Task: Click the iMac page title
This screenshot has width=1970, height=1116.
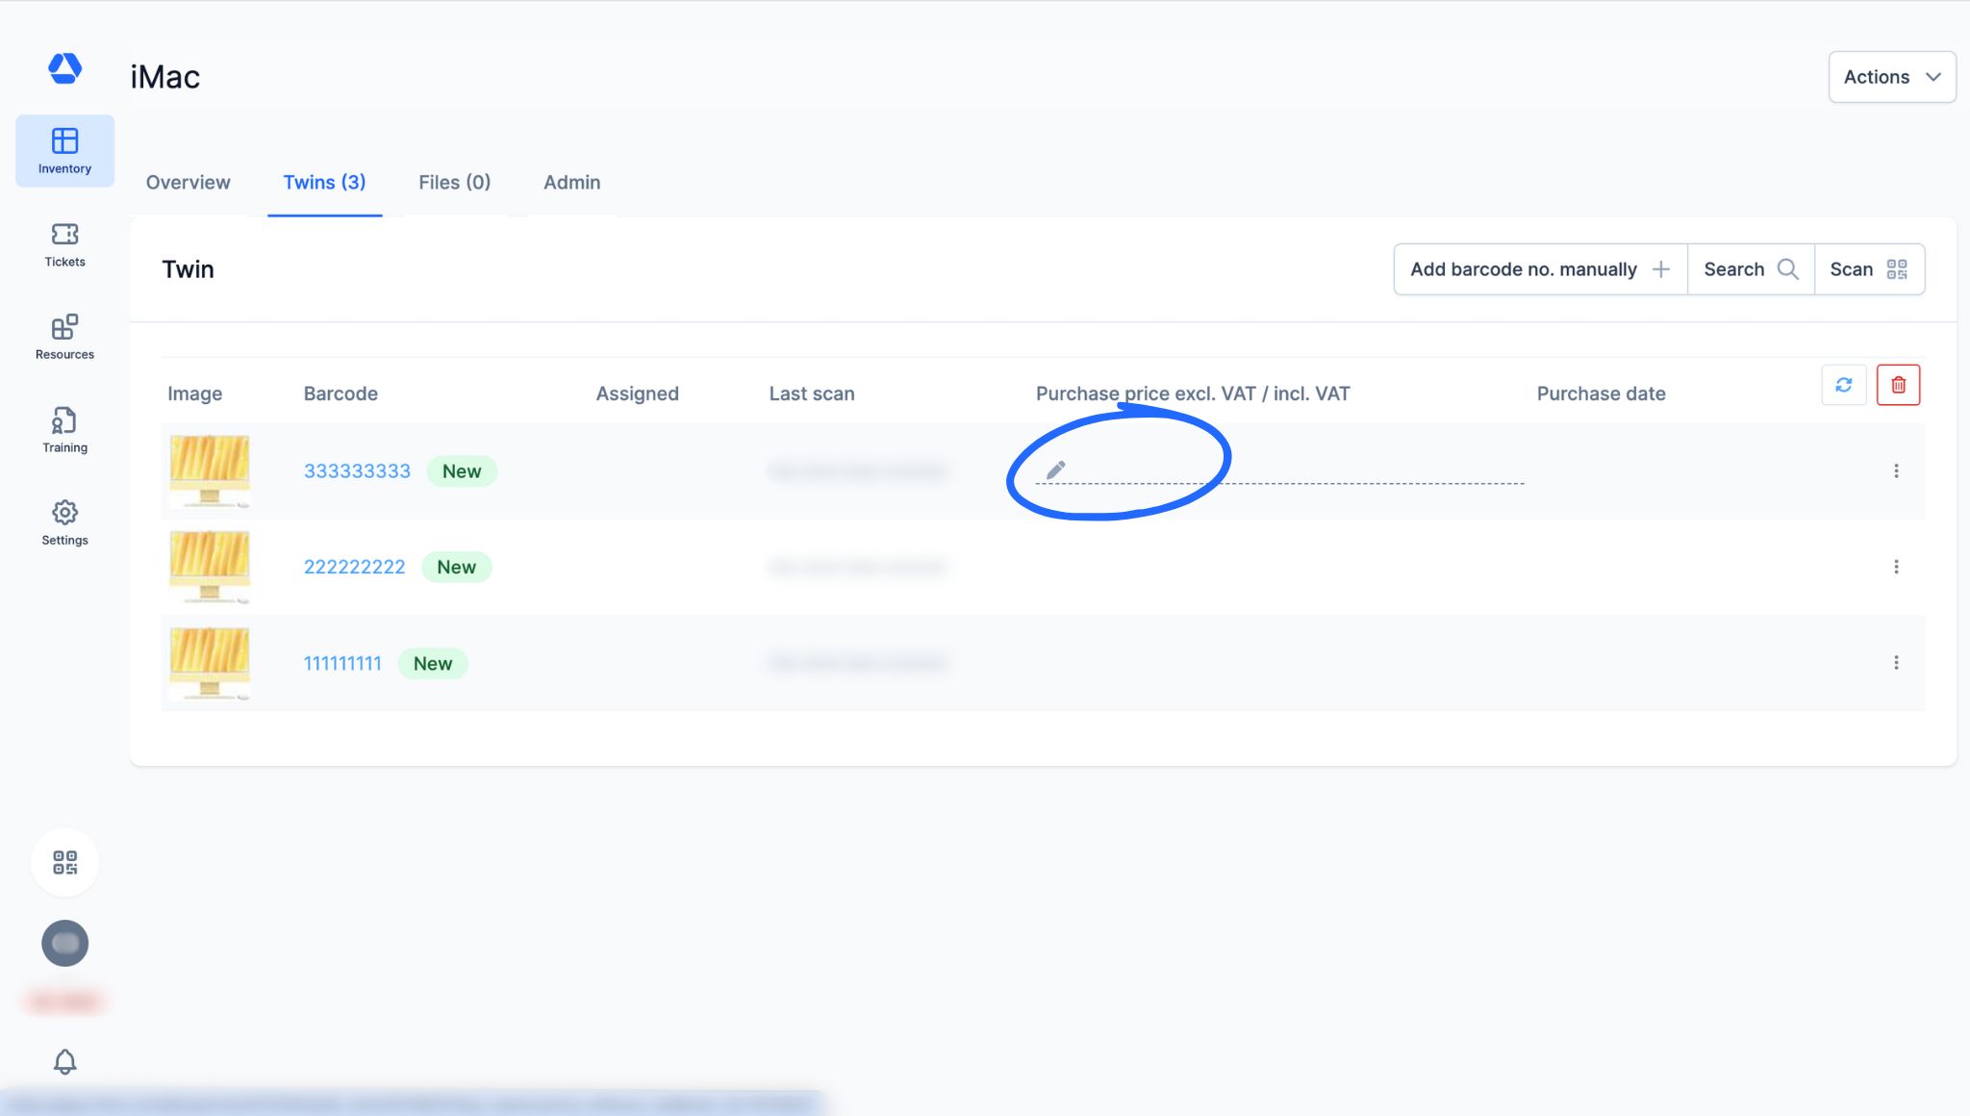Action: pyautogui.click(x=165, y=77)
